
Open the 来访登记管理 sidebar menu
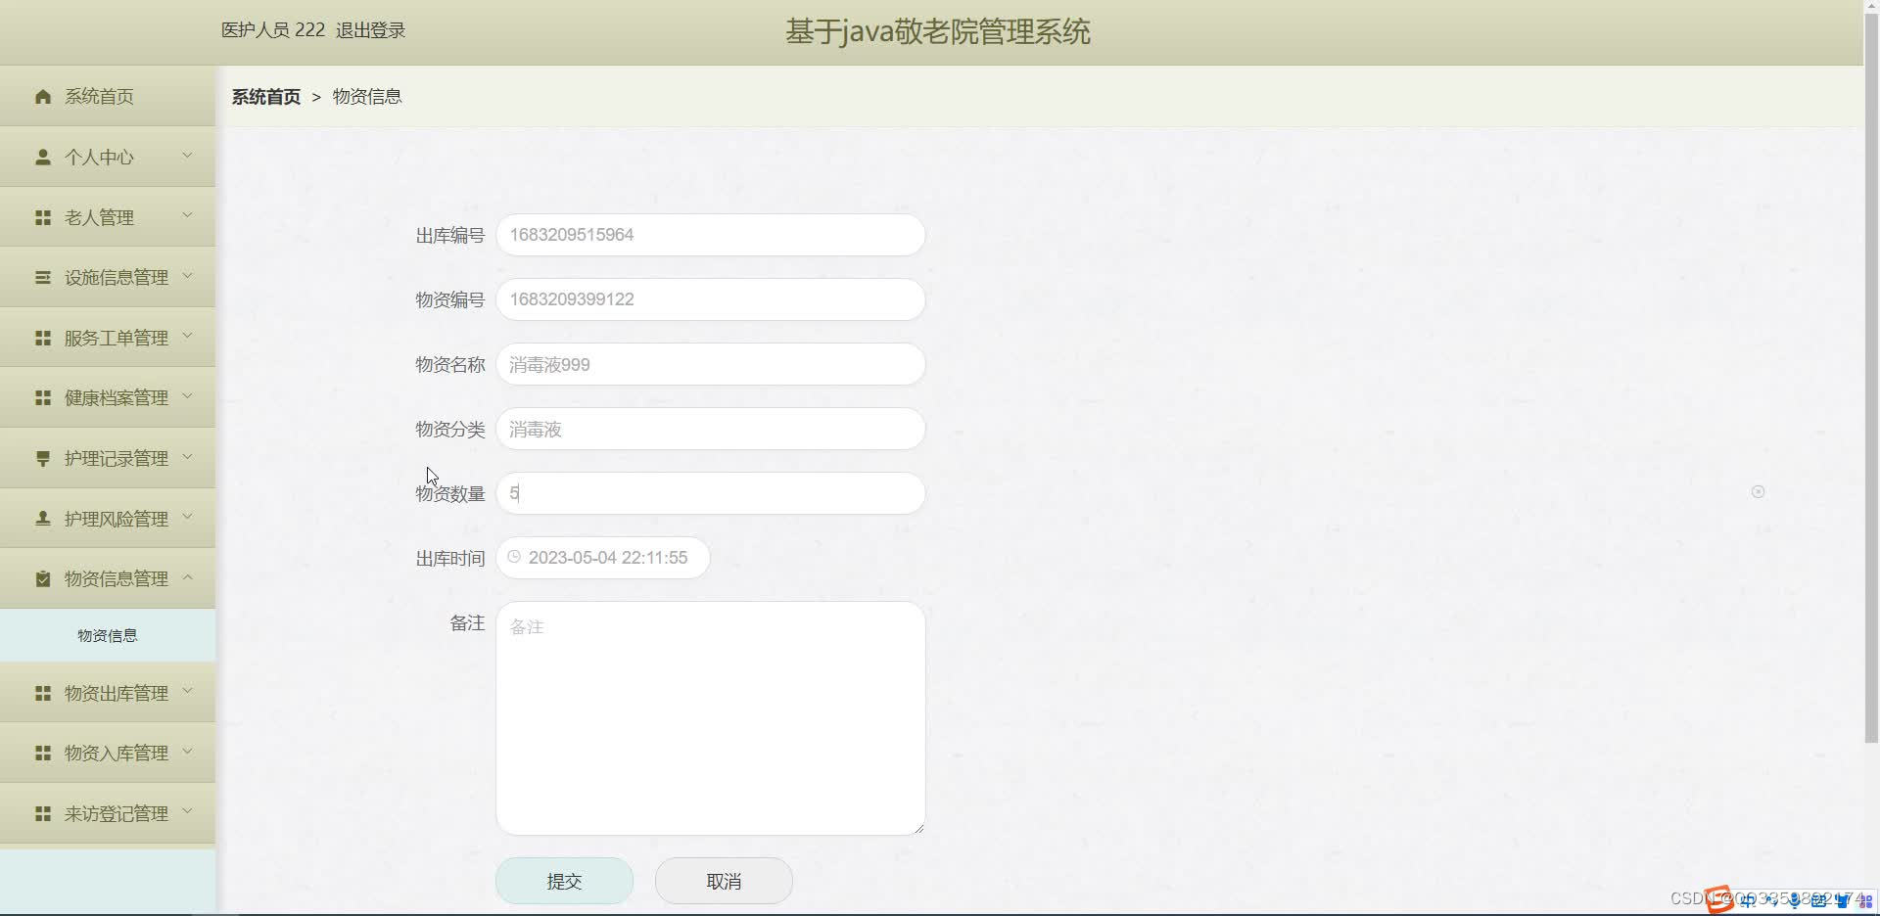(108, 814)
